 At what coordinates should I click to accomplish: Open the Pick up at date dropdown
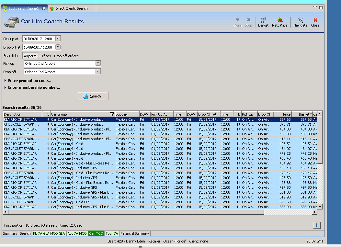(58, 39)
